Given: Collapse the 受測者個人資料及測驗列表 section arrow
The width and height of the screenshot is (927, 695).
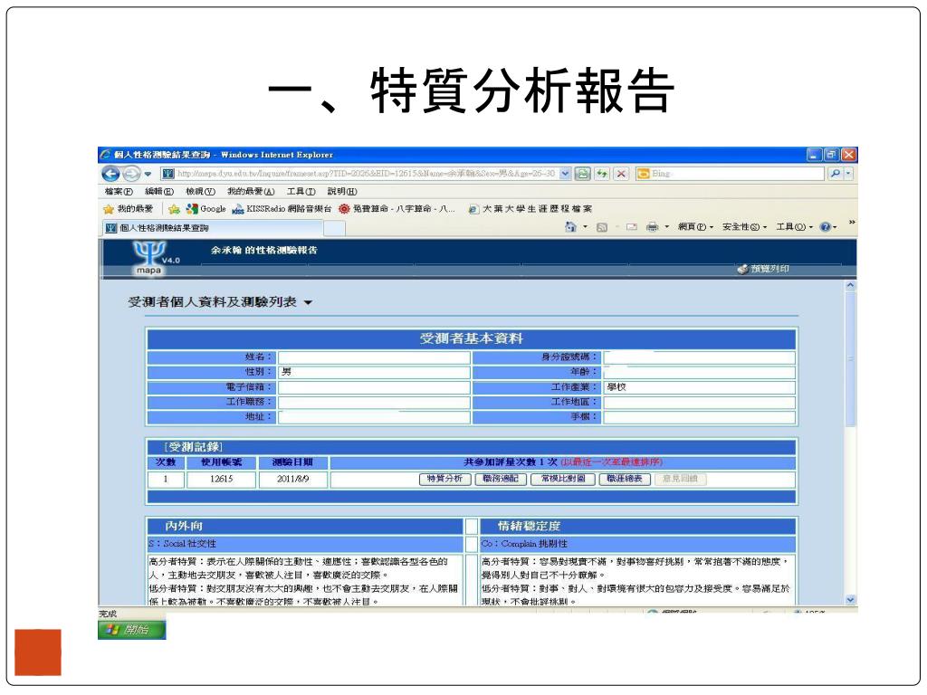Looking at the screenshot, I should click(x=308, y=302).
